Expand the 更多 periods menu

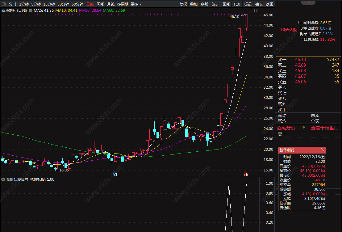click(136, 4)
